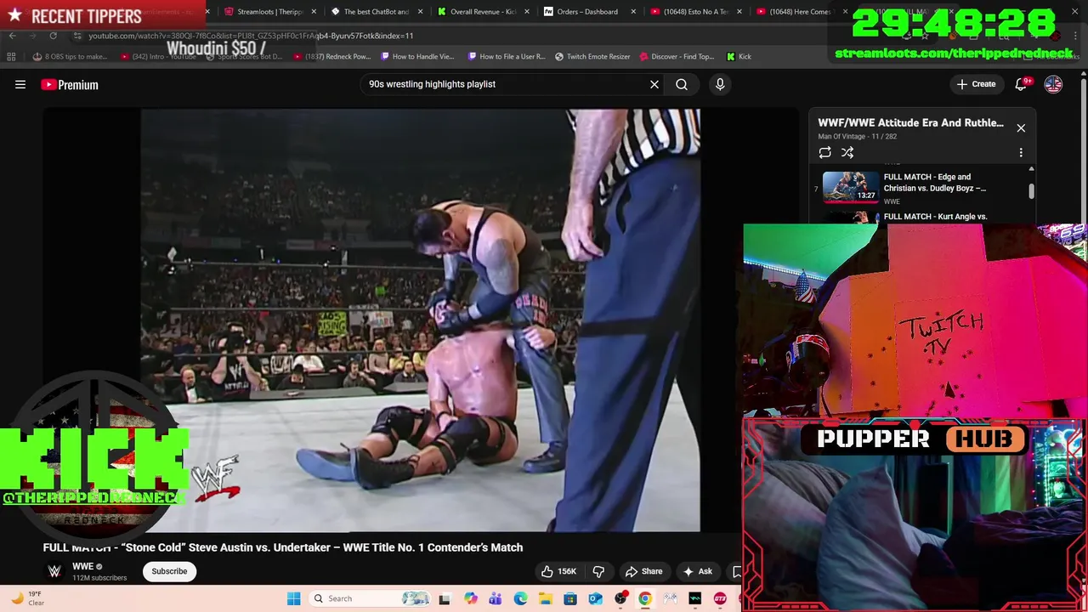
Task: Open playlist more options menu
Action: pyautogui.click(x=1021, y=153)
